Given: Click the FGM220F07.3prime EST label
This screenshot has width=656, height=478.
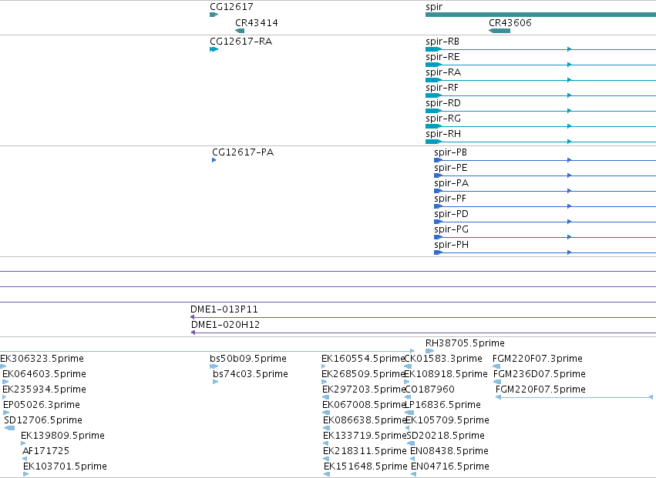Looking at the screenshot, I should pos(537,359).
